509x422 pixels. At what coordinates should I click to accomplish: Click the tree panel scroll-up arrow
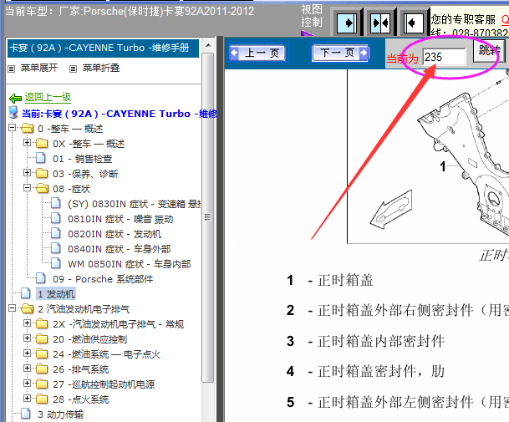pyautogui.click(x=208, y=45)
